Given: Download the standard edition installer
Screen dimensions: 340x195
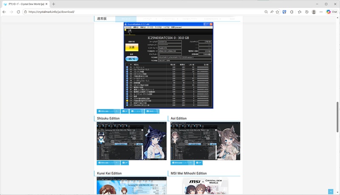Looking at the screenshot, I should 108,111.
